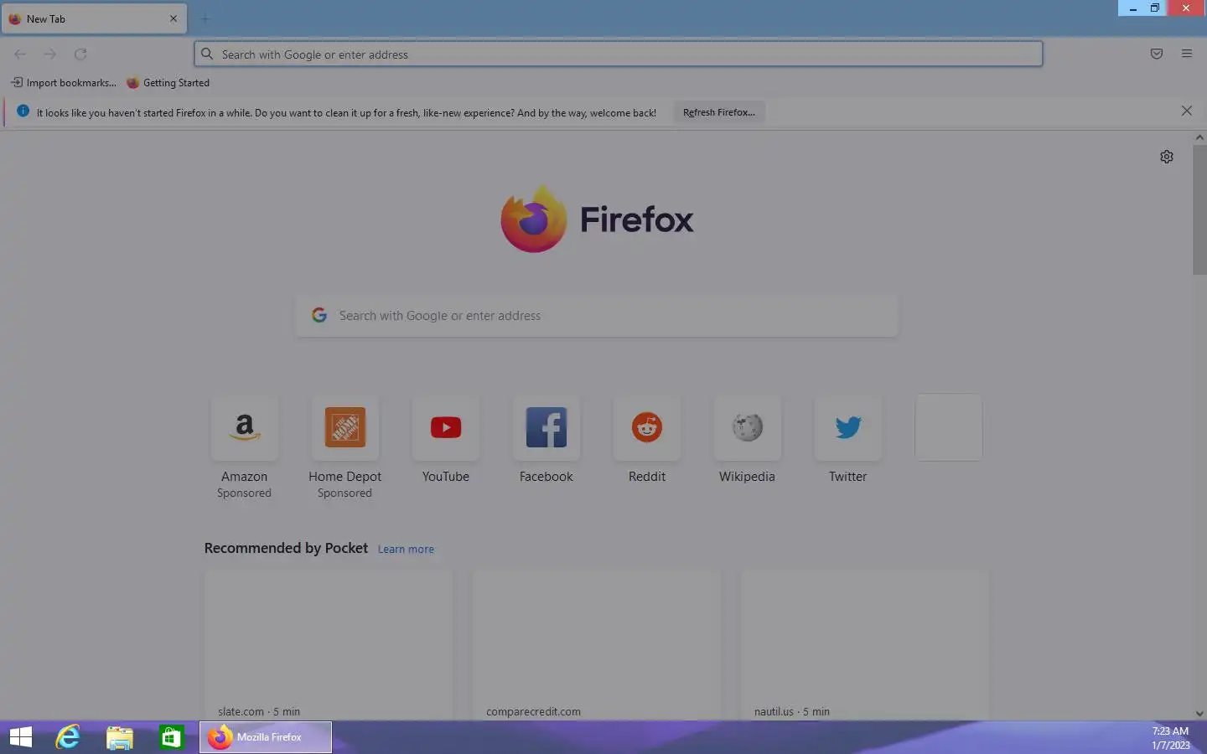Open the Windows Store taskbar icon
This screenshot has height=754, width=1207.
click(x=172, y=737)
